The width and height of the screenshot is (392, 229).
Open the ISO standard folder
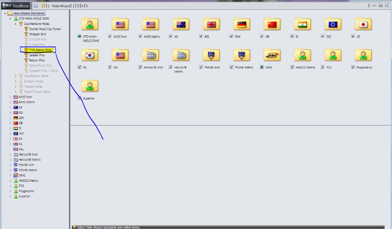point(333,24)
